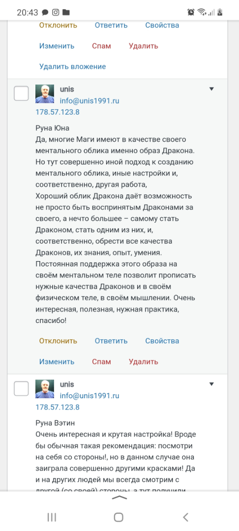This screenshot has width=239, height=531.
Task: Tap the alarm clock status icon
Action: tap(191, 12)
